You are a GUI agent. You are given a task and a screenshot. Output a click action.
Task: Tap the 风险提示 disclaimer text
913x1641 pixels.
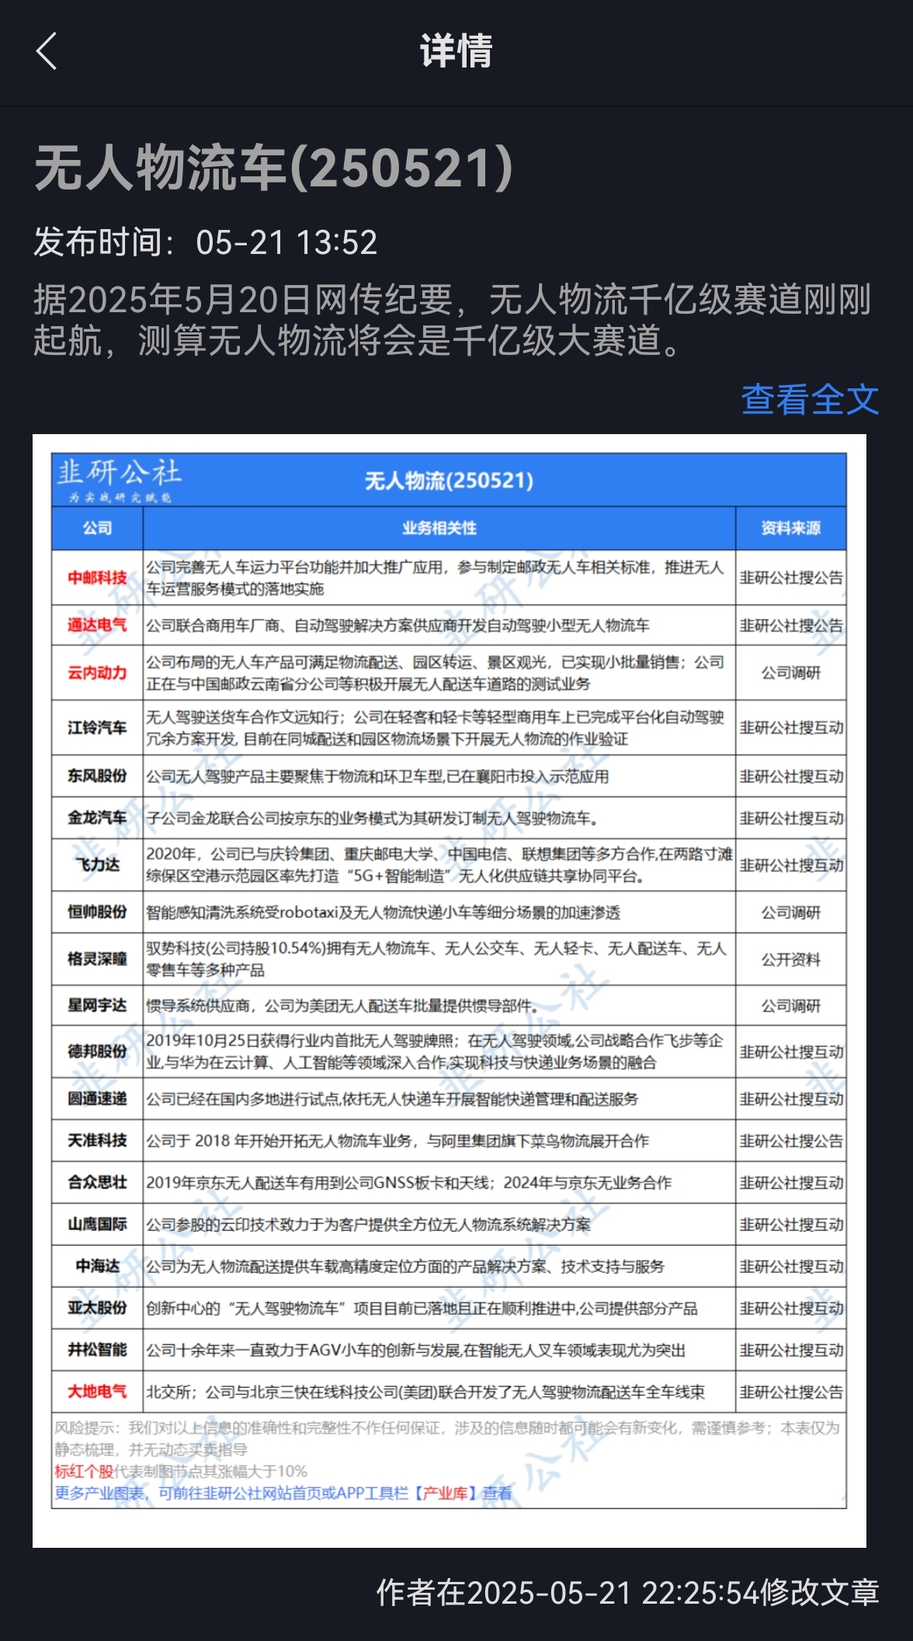coord(447,1438)
